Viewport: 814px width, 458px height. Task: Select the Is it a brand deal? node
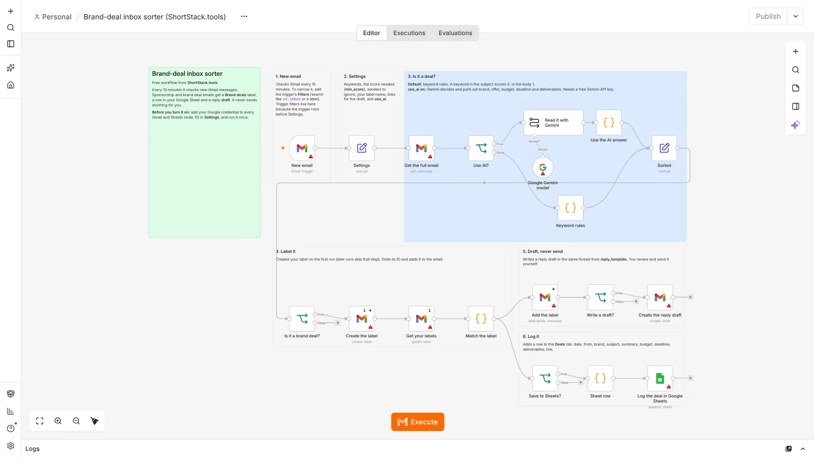coord(302,319)
